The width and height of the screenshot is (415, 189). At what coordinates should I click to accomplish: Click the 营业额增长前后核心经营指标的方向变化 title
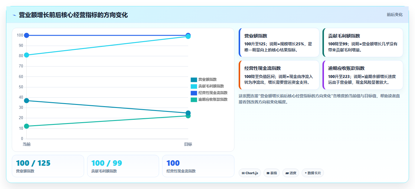73,15
